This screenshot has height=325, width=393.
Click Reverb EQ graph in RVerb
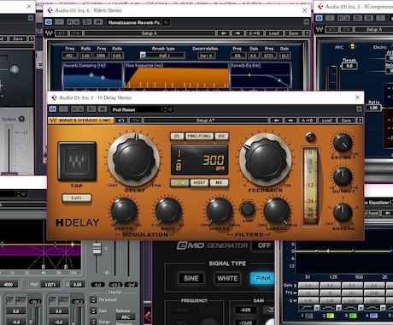coord(261,75)
